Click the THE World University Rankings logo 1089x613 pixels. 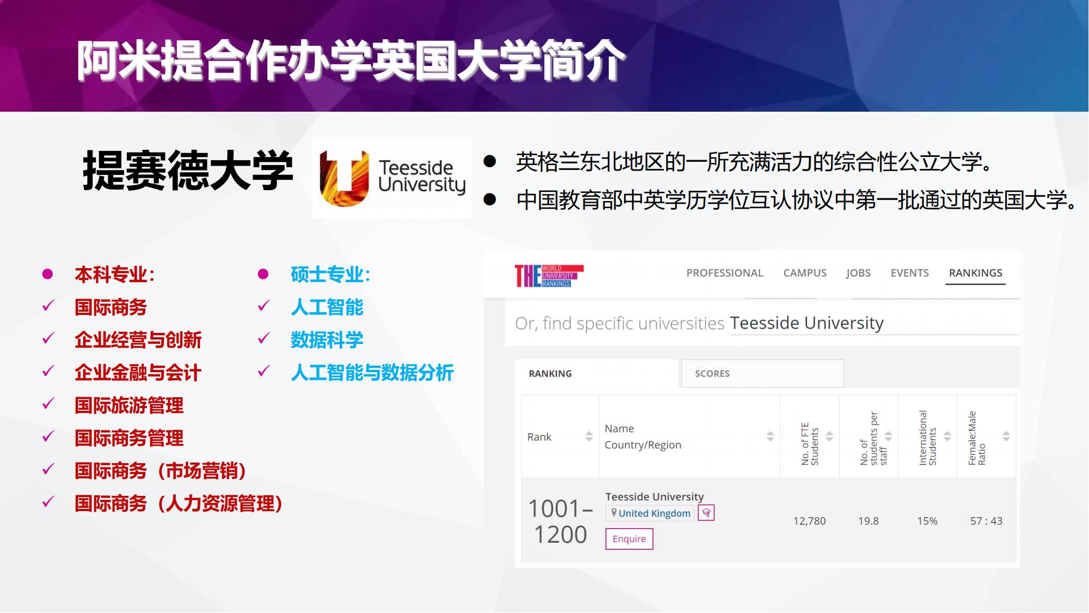click(x=548, y=276)
